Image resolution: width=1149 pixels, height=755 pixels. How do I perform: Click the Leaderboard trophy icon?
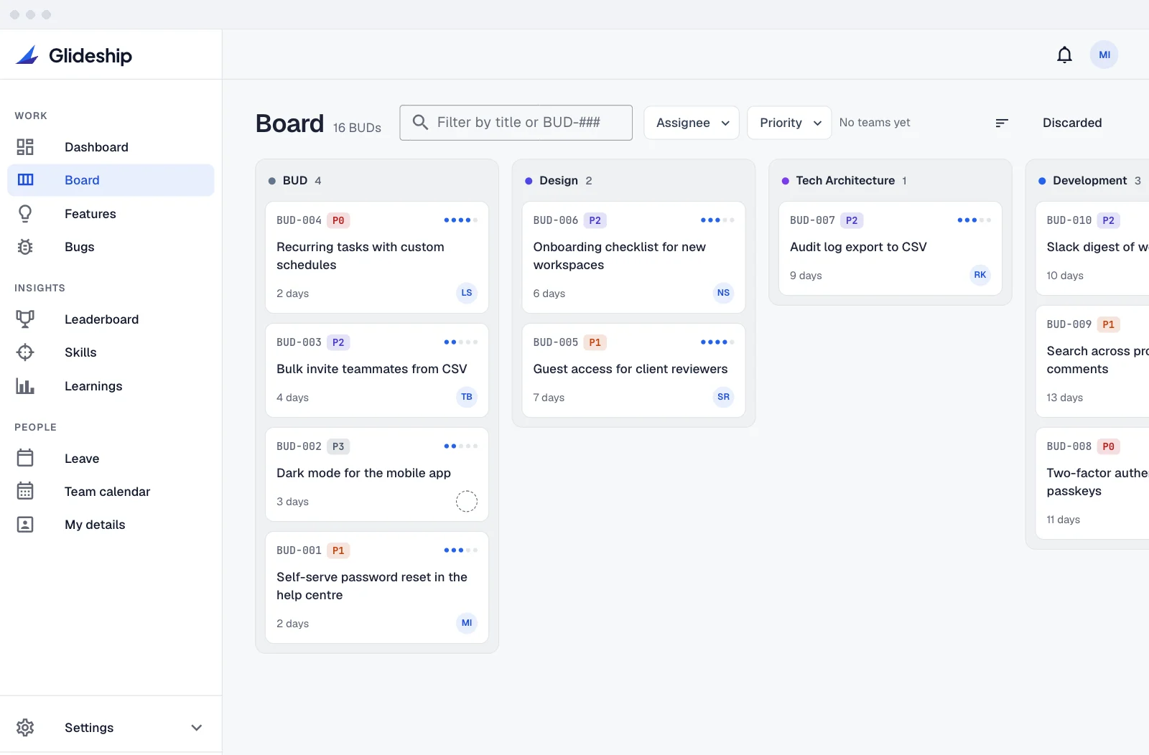click(x=25, y=319)
